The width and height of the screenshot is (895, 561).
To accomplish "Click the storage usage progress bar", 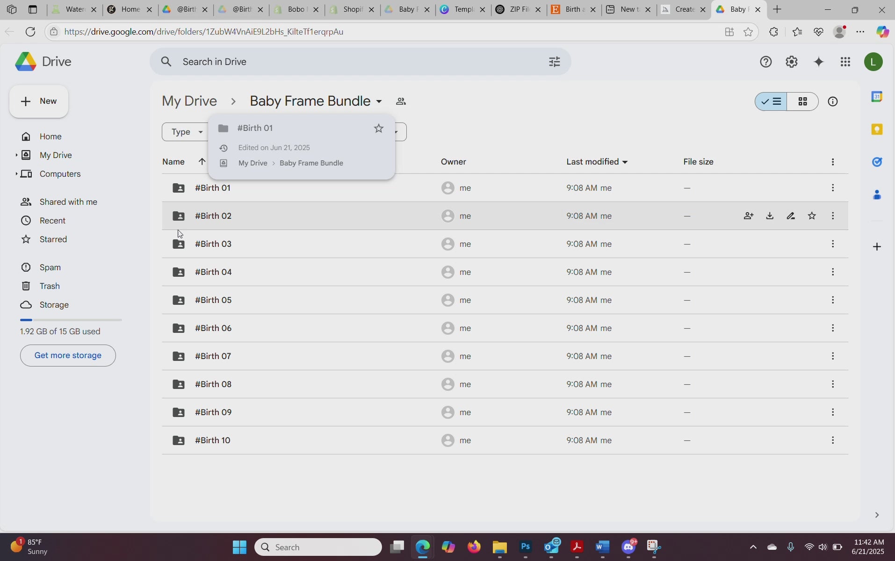I will point(71,320).
